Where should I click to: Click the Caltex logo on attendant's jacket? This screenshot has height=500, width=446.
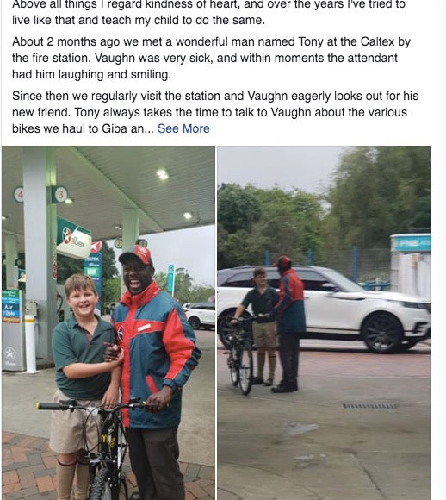click(x=121, y=334)
